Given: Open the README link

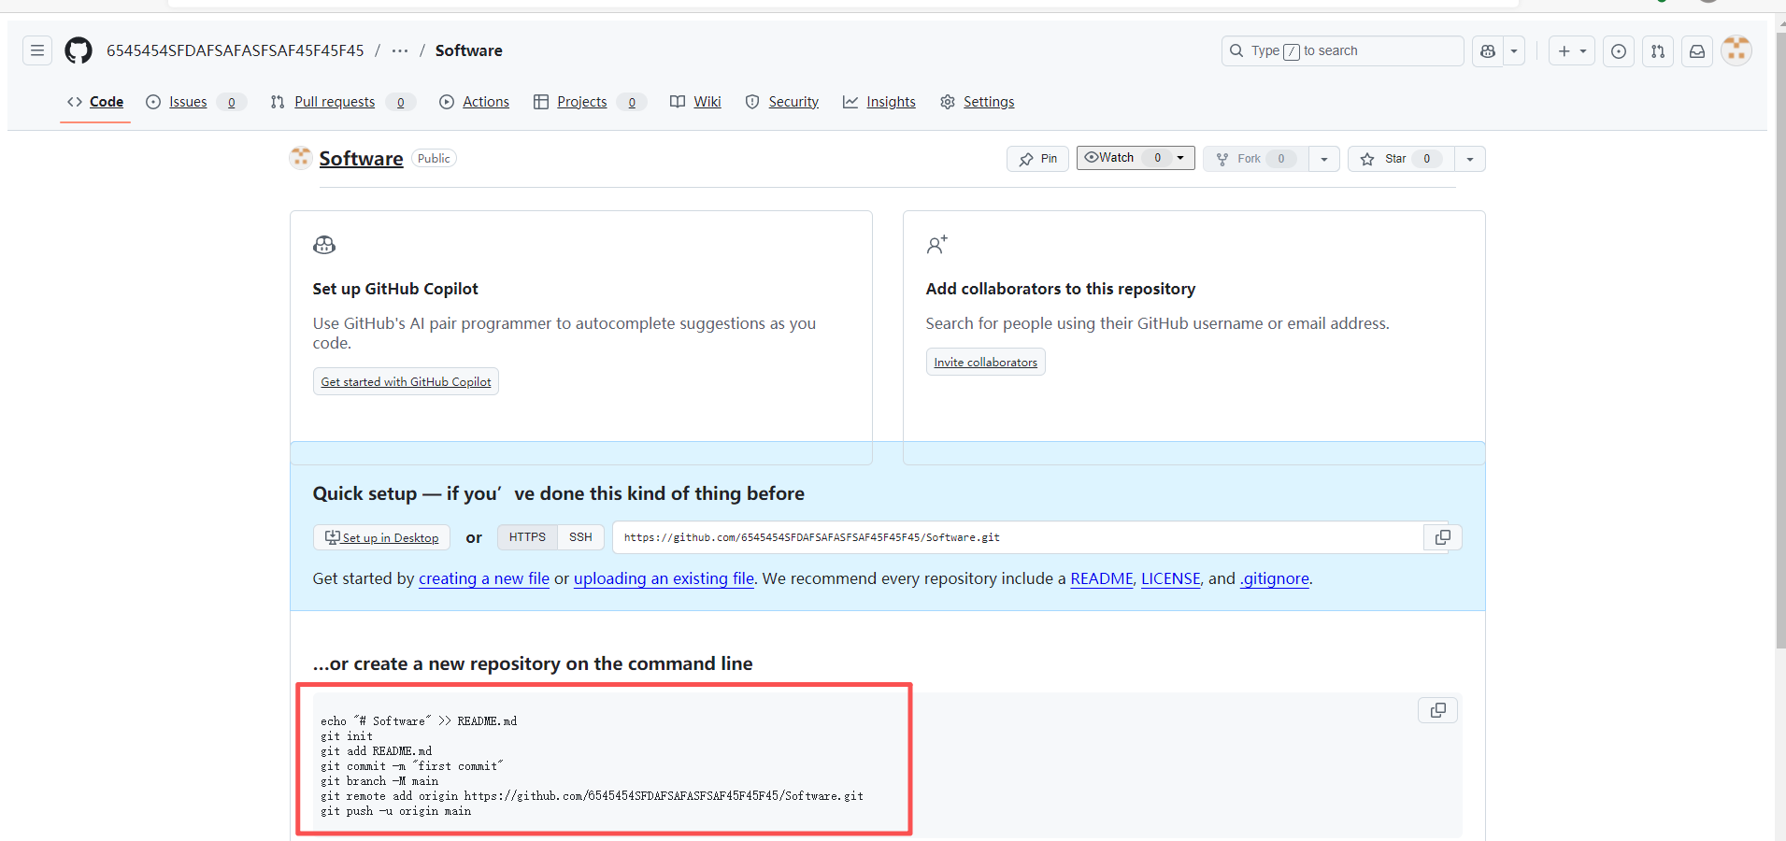Looking at the screenshot, I should [x=1102, y=578].
